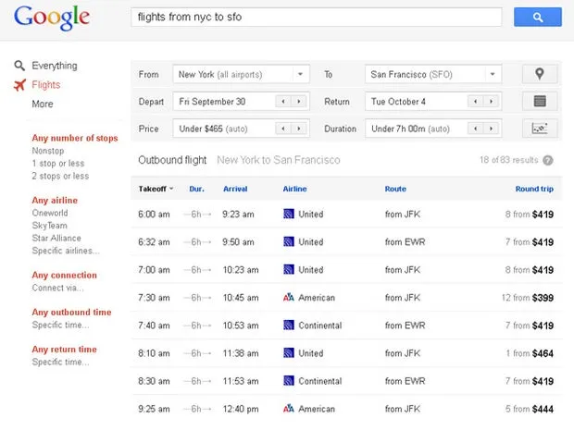Screen dimensions: 574x430
Task: Open More in left sidebar
Action: pos(43,104)
